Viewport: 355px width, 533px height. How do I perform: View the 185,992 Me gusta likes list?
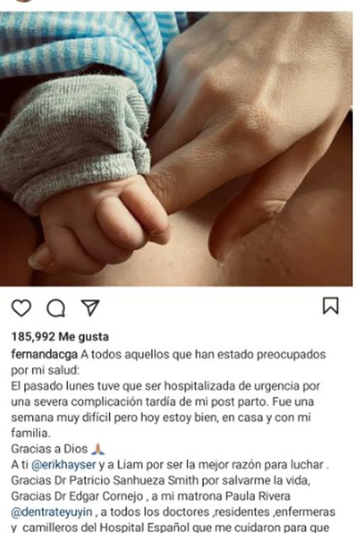pyautogui.click(x=60, y=337)
